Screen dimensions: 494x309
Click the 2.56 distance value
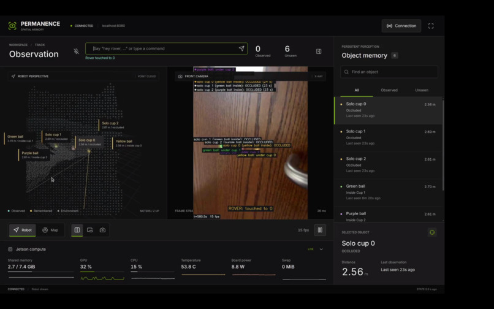(x=352, y=272)
